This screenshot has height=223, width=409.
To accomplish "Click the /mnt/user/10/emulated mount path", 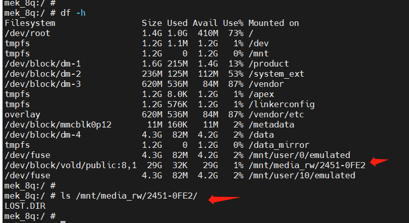I will click(301, 176).
